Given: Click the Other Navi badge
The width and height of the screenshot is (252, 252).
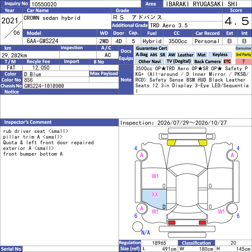Looking at the screenshot, I should pyautogui.click(x=149, y=61).
